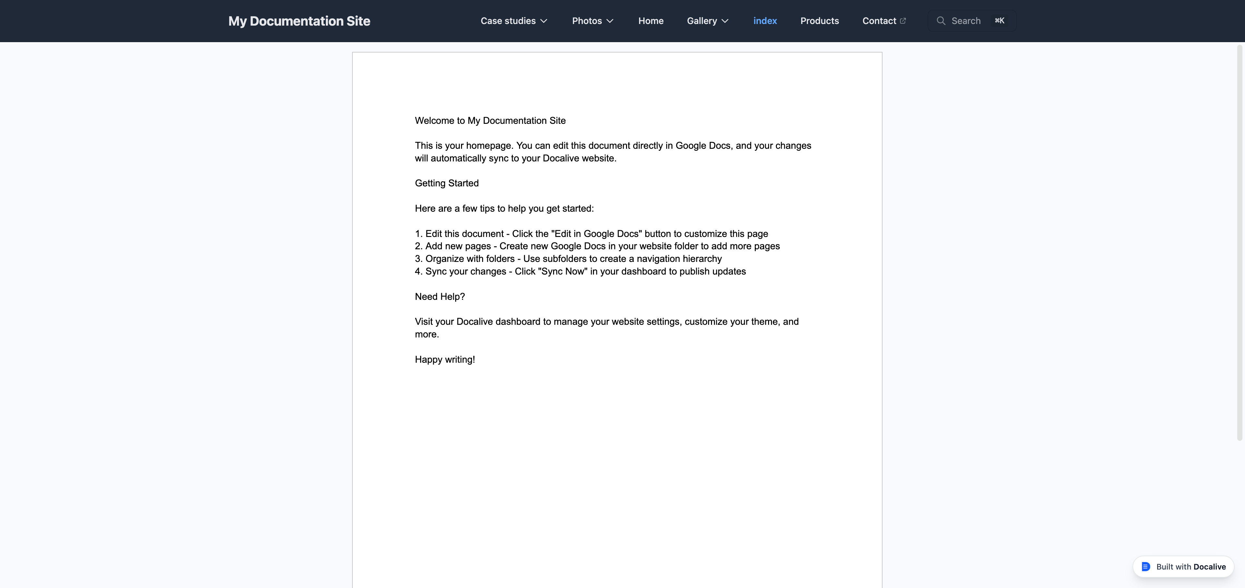Screen dimensions: 1245x588
Task: Click the 'Here are a few tips' sentence
Action: (504, 208)
